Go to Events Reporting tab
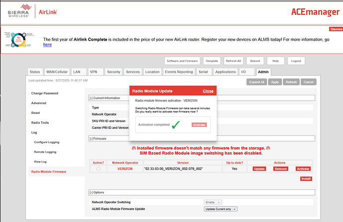Image resolution: width=343 pixels, height=222 pixels. point(179,72)
